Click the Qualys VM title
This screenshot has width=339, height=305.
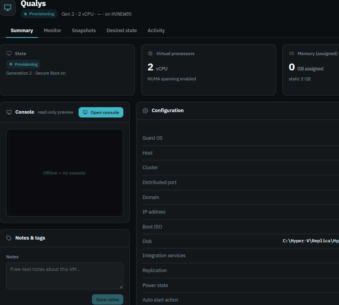pyautogui.click(x=33, y=3)
